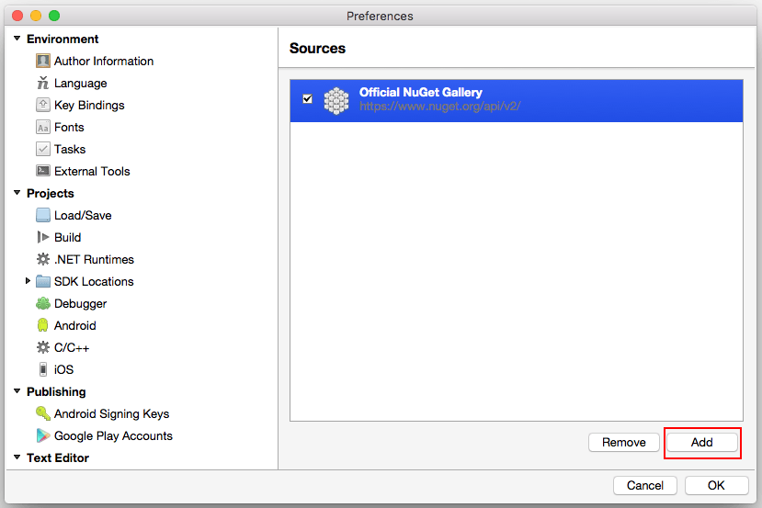Image resolution: width=762 pixels, height=508 pixels.
Task: Cancel the Preferences dialog
Action: 645,486
